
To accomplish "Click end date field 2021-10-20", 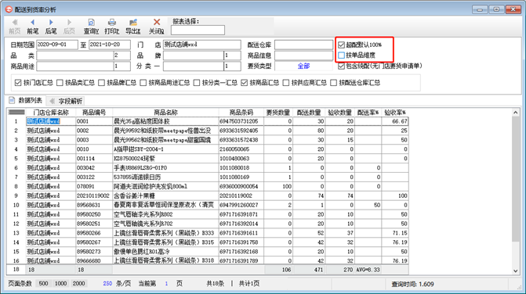I will [110, 45].
